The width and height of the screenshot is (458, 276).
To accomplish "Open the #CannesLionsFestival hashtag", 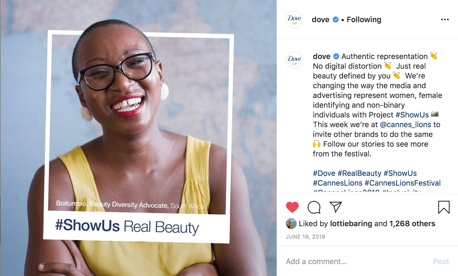I will tap(403, 183).
